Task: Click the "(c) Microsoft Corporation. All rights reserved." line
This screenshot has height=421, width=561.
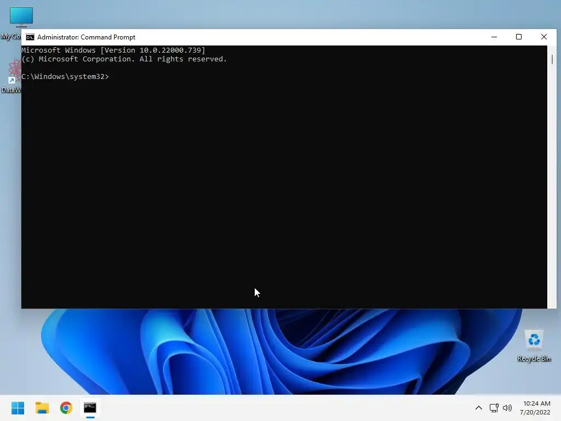Action: coord(124,59)
